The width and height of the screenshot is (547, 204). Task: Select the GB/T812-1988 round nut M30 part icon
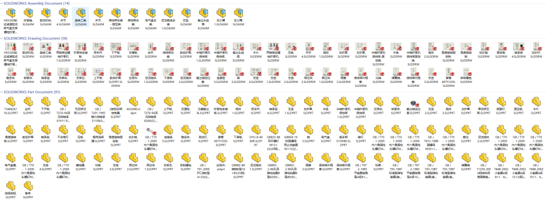[x=431, y=130]
